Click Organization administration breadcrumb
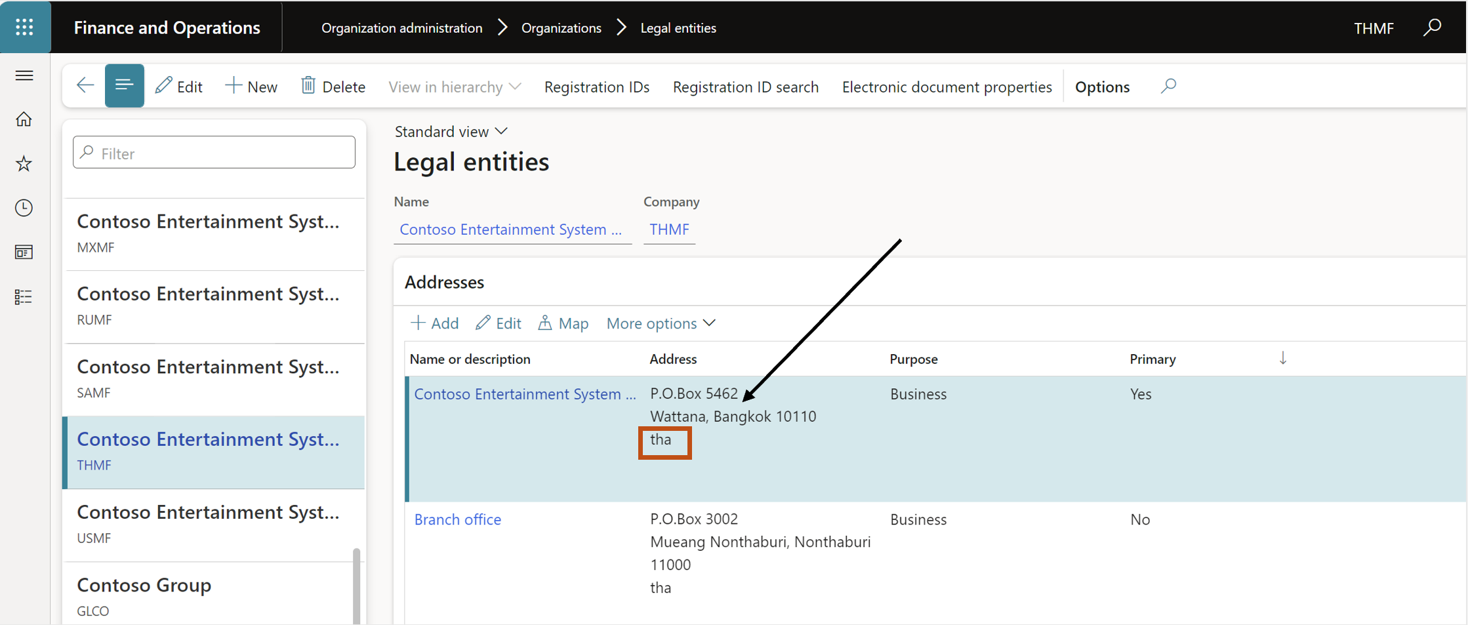Viewport: 1468px width, 625px height. [x=401, y=28]
